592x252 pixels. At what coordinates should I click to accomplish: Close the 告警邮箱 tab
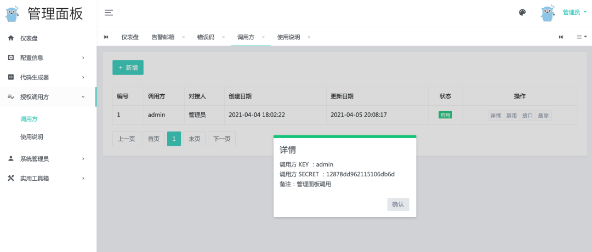[184, 37]
